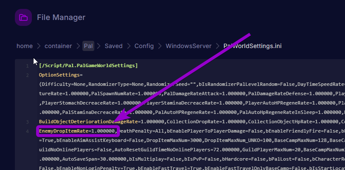Open the Config breadcrumb folder

[144, 46]
